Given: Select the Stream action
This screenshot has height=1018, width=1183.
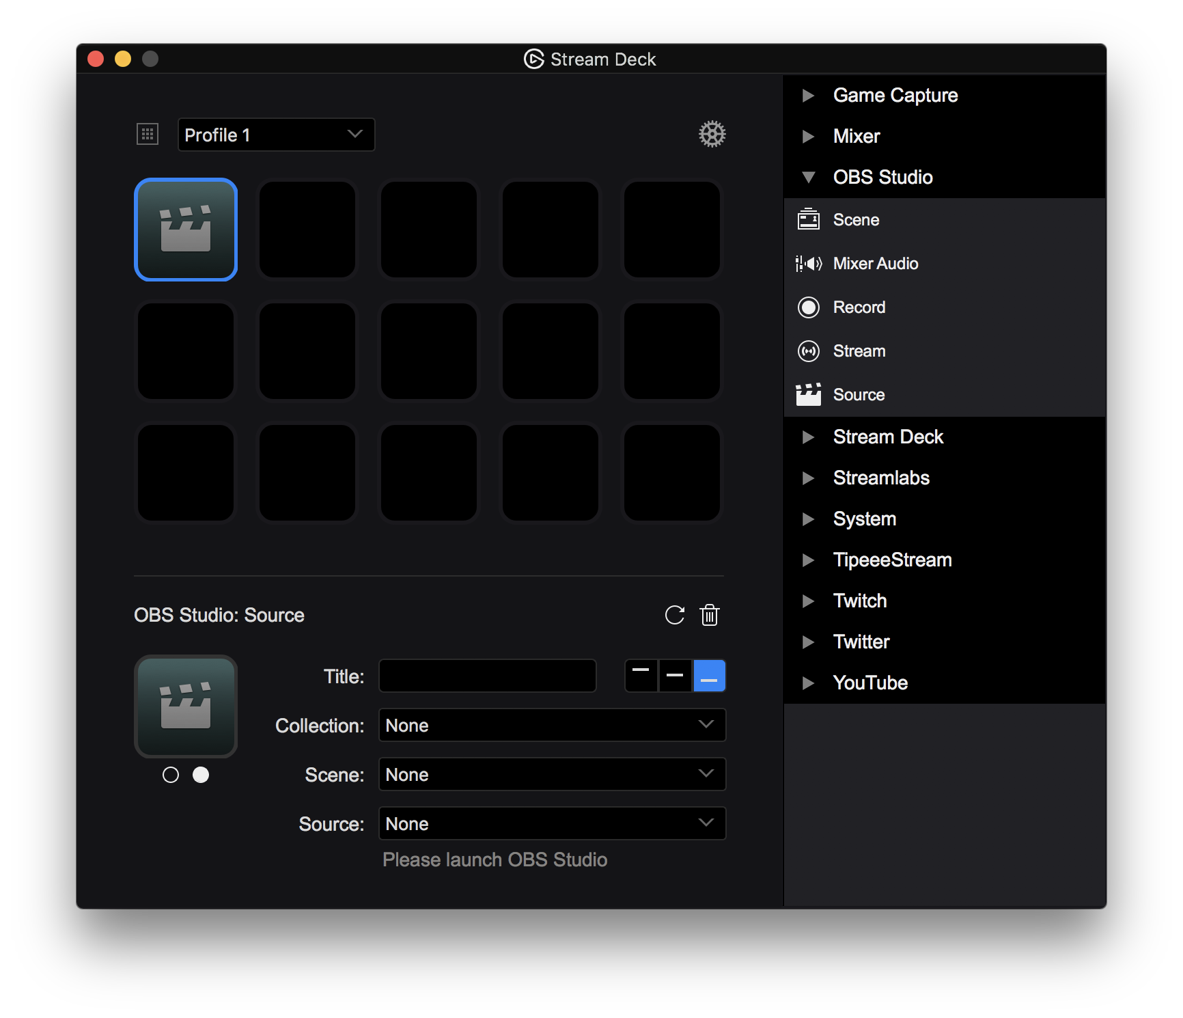Looking at the screenshot, I should (x=859, y=351).
